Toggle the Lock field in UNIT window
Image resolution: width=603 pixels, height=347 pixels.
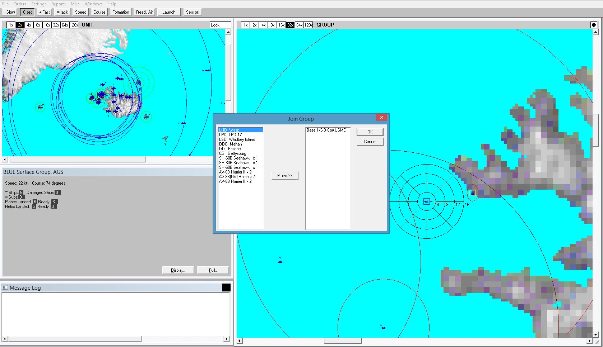click(x=220, y=25)
